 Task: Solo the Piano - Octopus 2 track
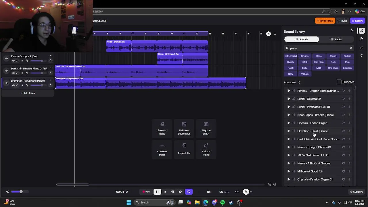18,61
